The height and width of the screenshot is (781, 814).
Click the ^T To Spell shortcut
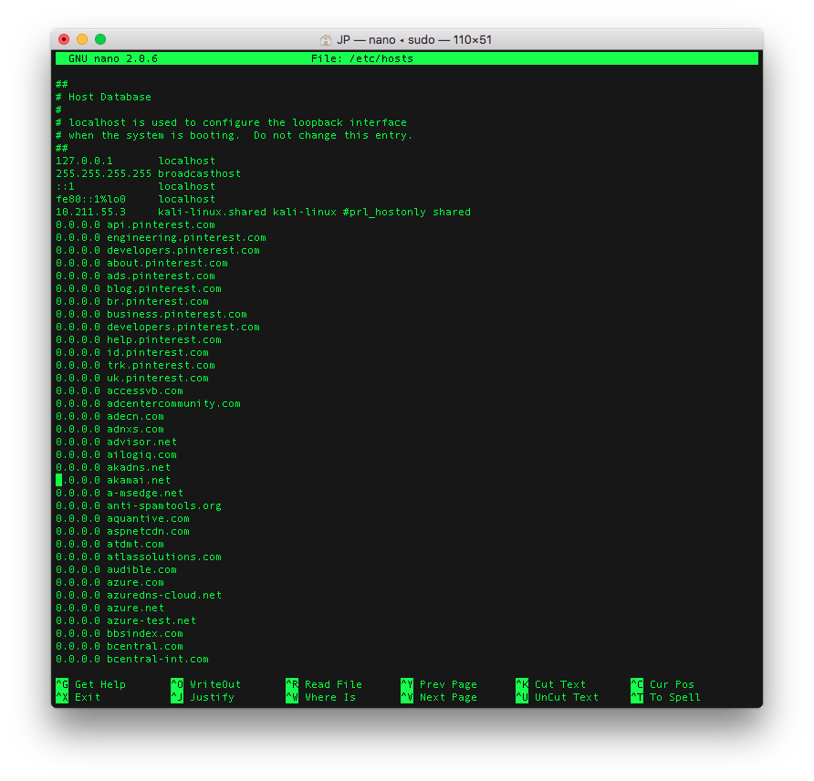(x=665, y=697)
